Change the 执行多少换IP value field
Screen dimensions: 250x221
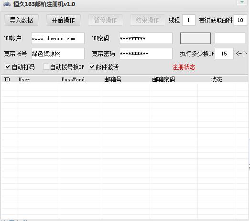(224, 54)
